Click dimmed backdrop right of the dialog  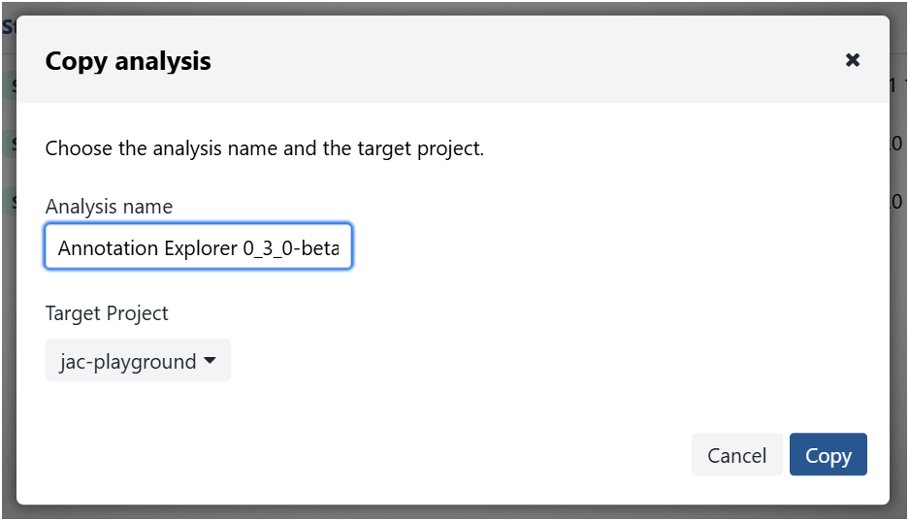tap(899, 291)
